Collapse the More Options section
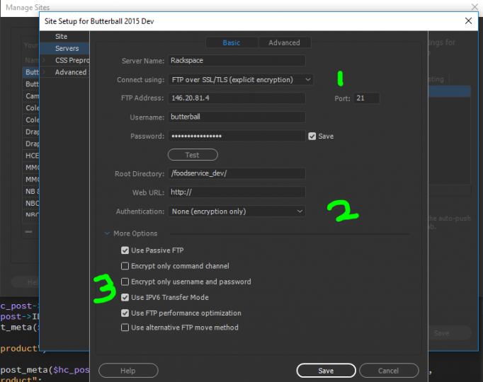Viewport: 483px width, 382px height. pos(108,233)
